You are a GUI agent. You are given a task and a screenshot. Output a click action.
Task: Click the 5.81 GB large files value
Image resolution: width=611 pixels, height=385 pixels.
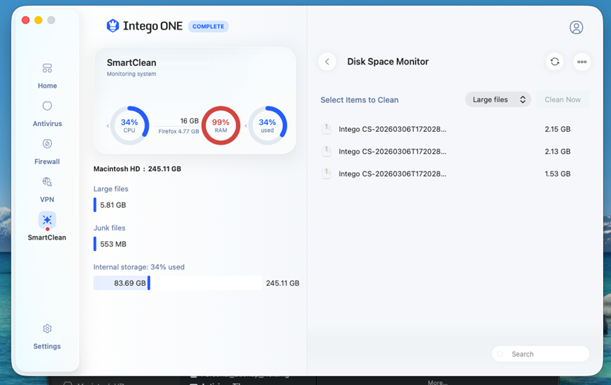pyautogui.click(x=113, y=205)
